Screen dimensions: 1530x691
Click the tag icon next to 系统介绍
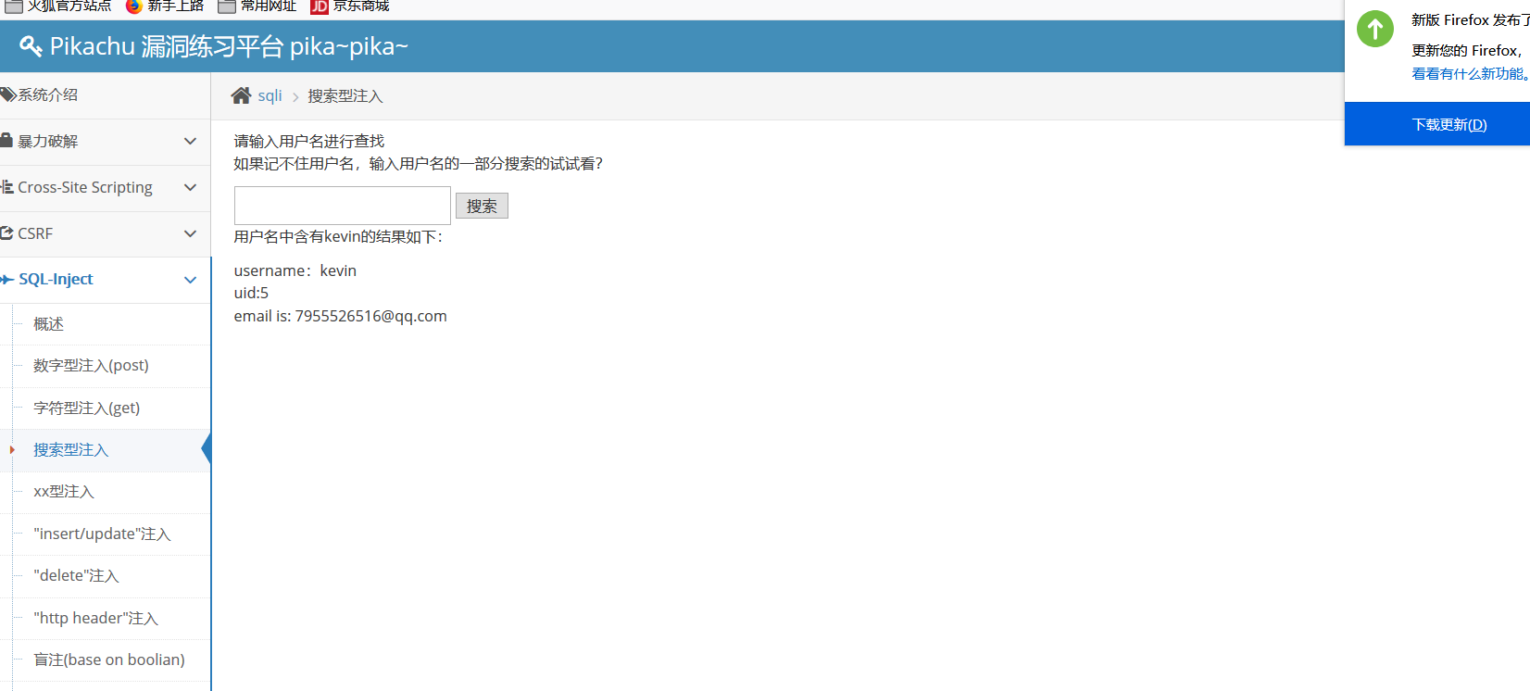(x=8, y=94)
